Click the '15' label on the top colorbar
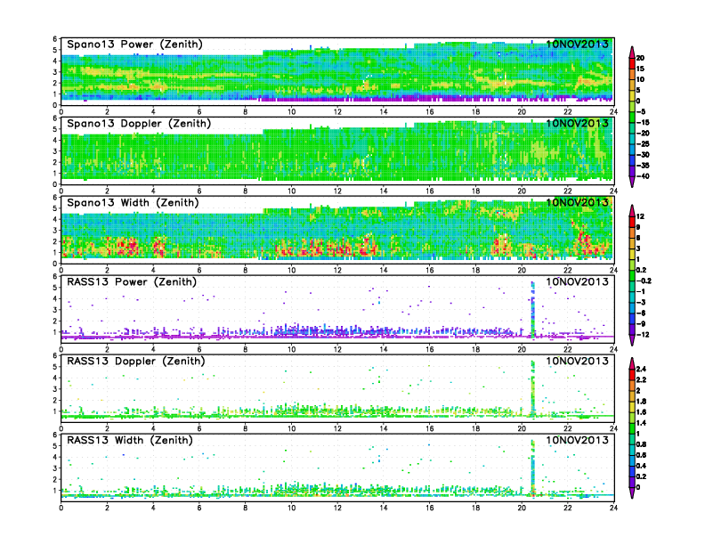The width and height of the screenshot is (705, 545). [640, 69]
